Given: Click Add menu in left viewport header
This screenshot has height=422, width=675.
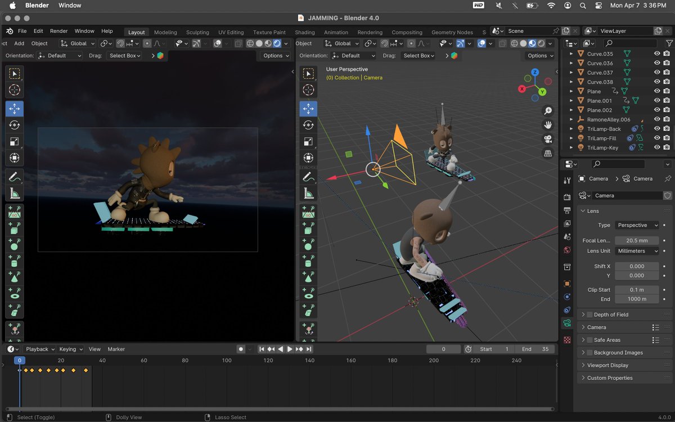Looking at the screenshot, I should [19, 43].
